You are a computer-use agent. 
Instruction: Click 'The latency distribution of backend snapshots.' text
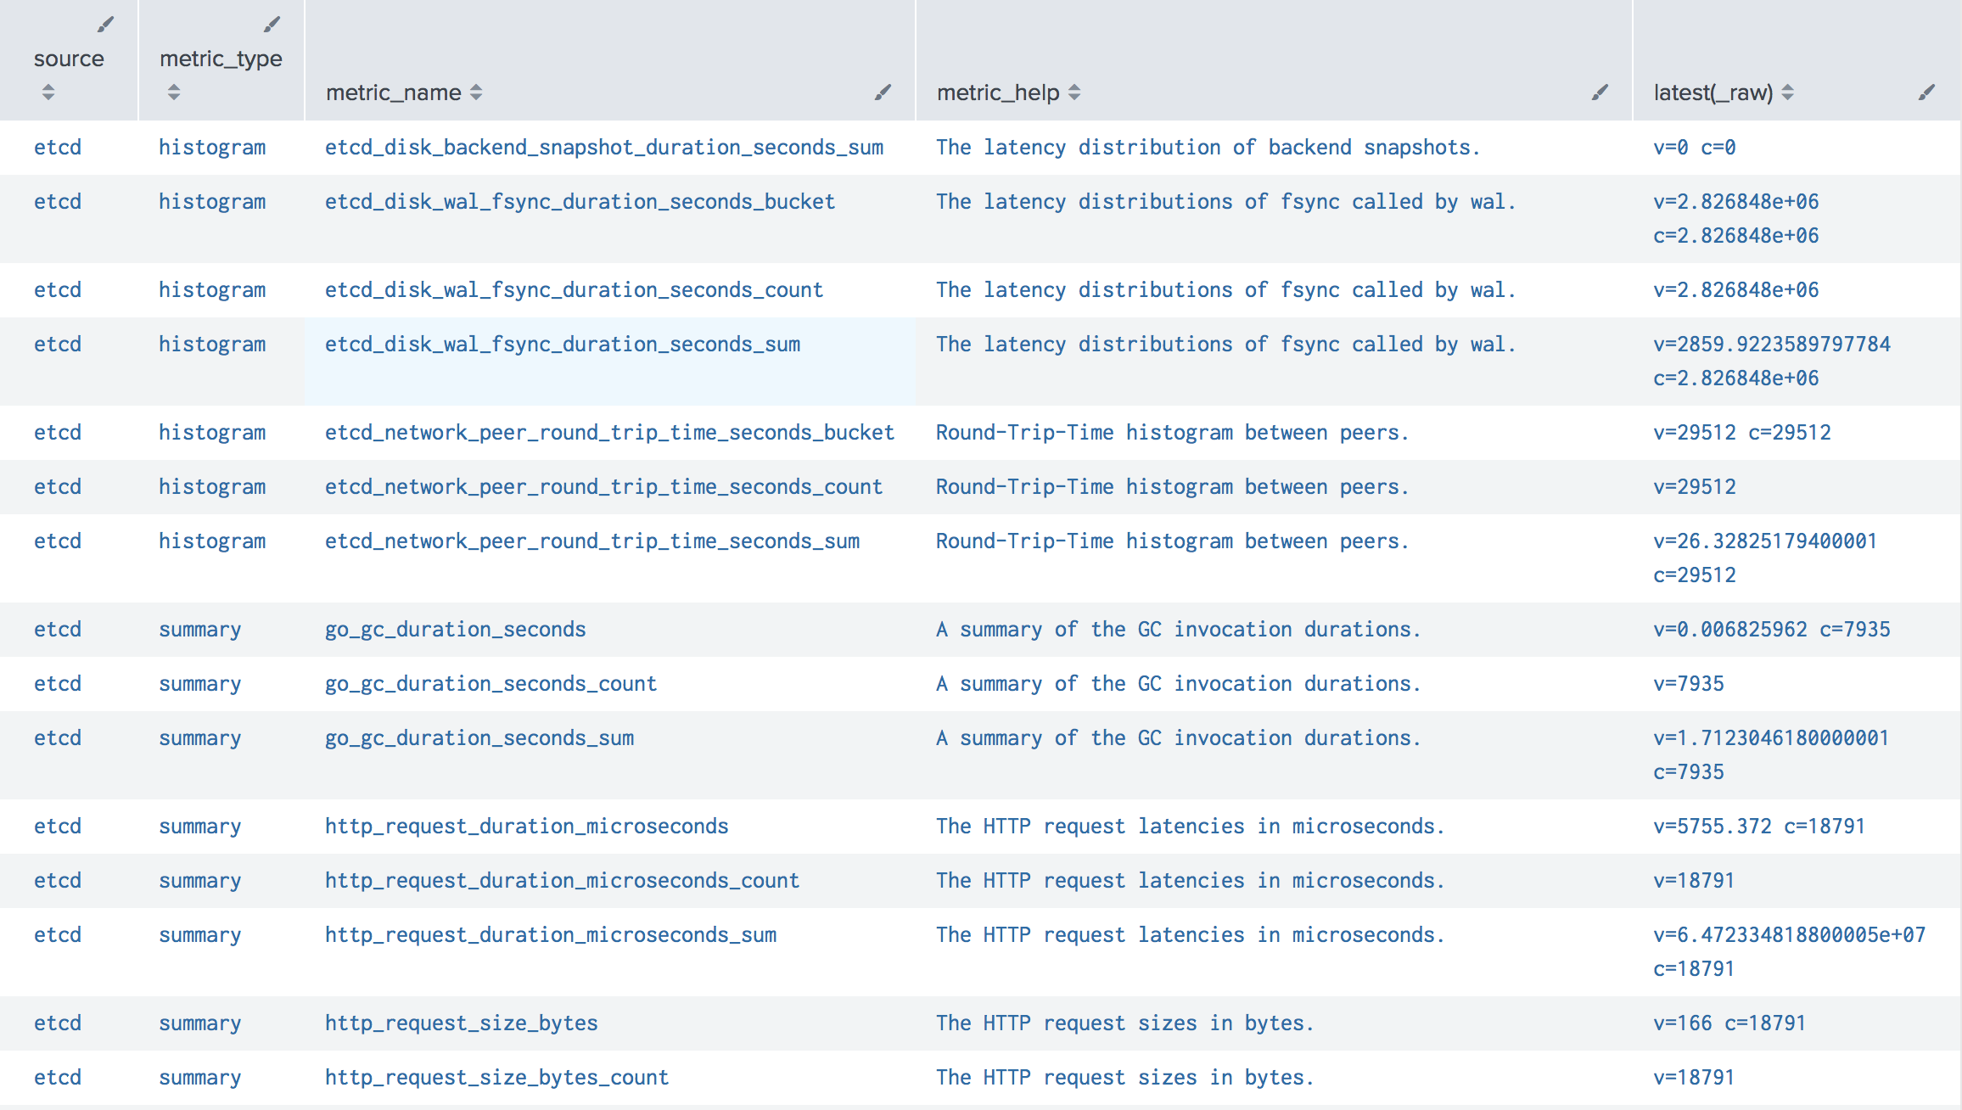1208,148
